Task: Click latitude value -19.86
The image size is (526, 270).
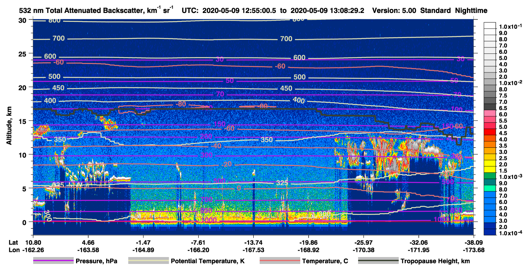Action: point(308,242)
